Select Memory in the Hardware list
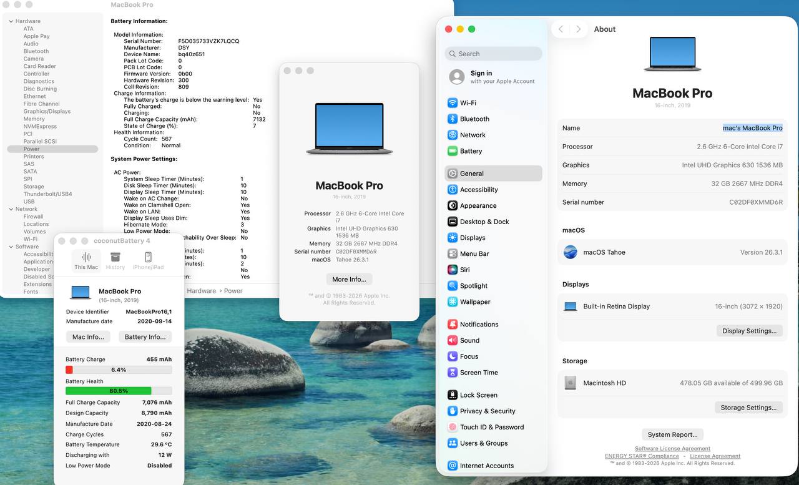This screenshot has width=799, height=485. [x=34, y=119]
